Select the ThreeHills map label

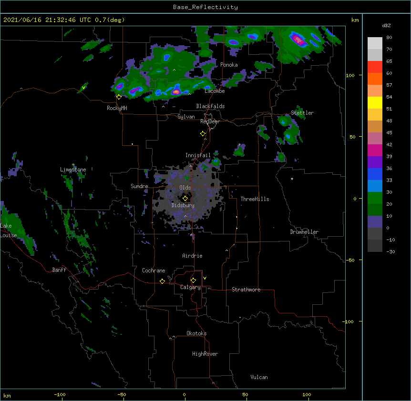[x=255, y=199]
